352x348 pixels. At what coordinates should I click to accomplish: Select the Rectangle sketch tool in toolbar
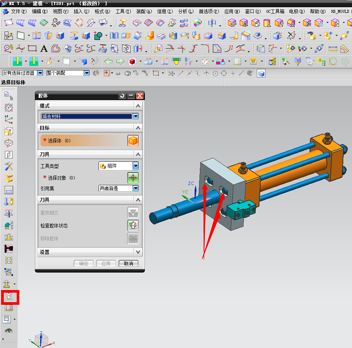[32, 49]
